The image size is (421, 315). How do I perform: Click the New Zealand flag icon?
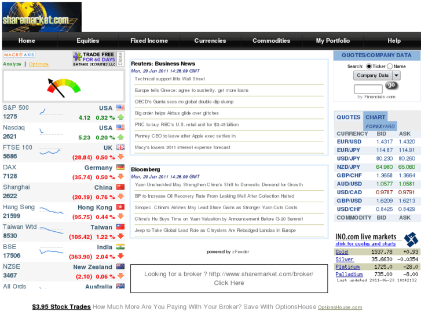[x=120, y=266]
